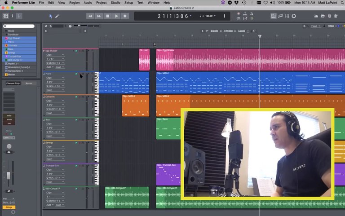
Task: Toggle the channel strip mute button
Action: coord(9,119)
